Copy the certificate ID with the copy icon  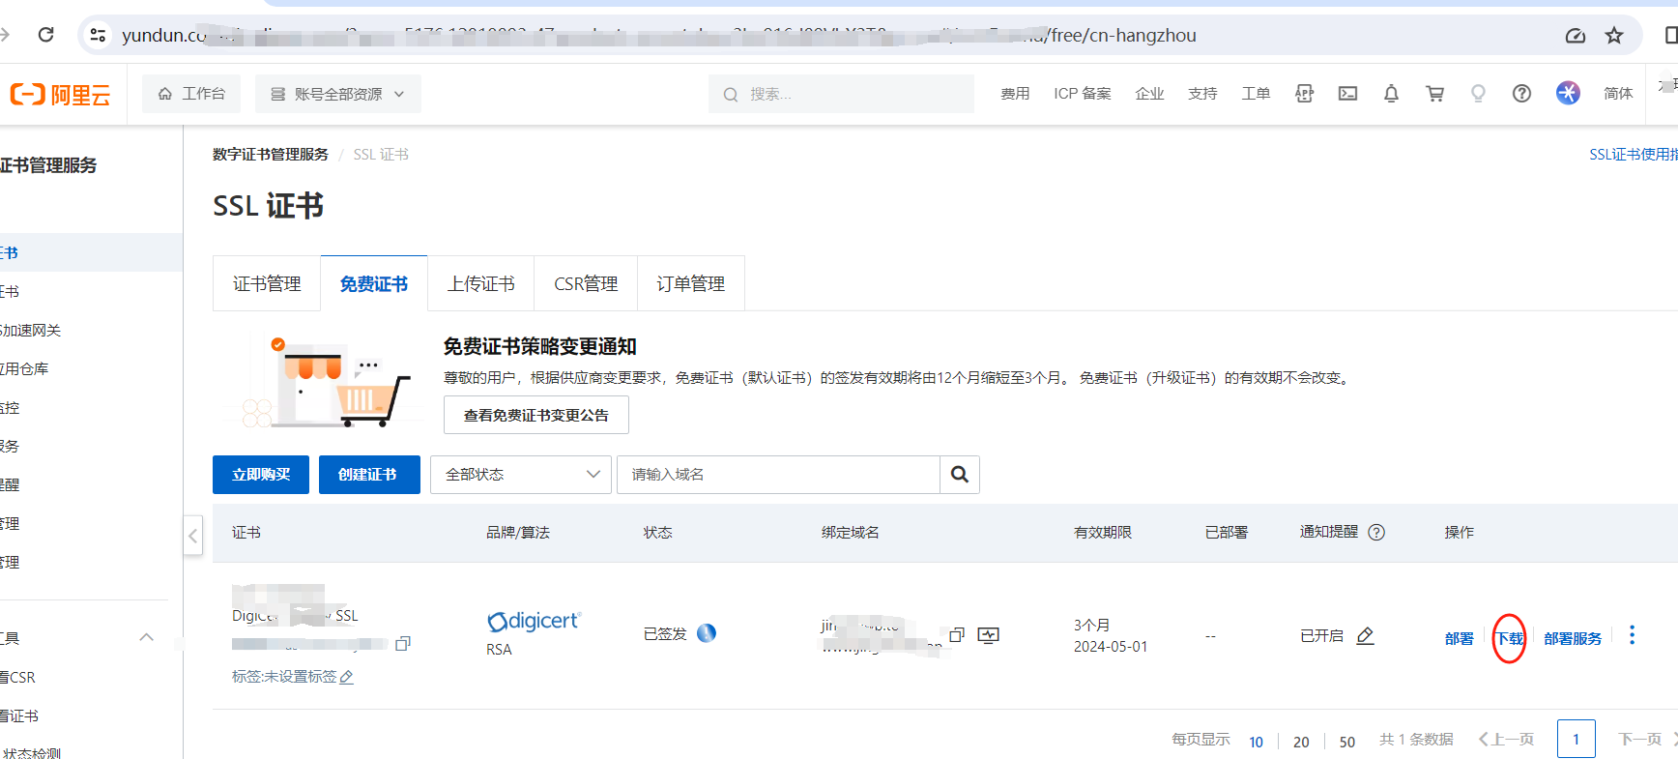[x=403, y=643]
